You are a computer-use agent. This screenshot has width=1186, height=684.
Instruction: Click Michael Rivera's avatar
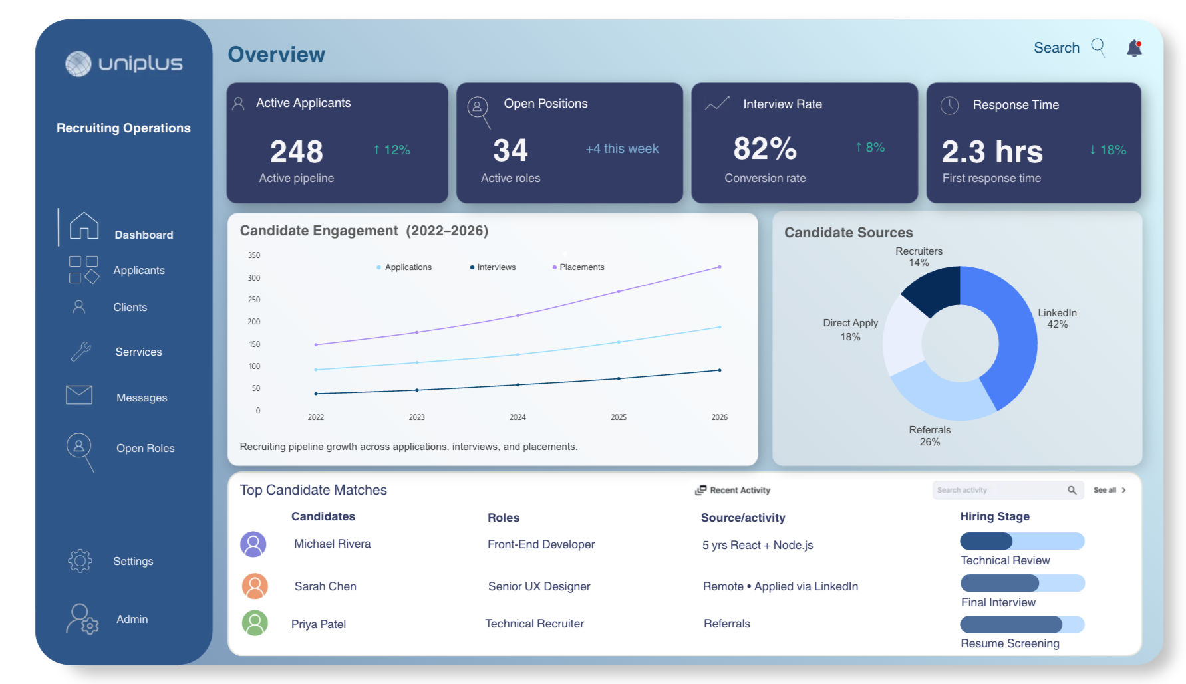[x=253, y=544]
